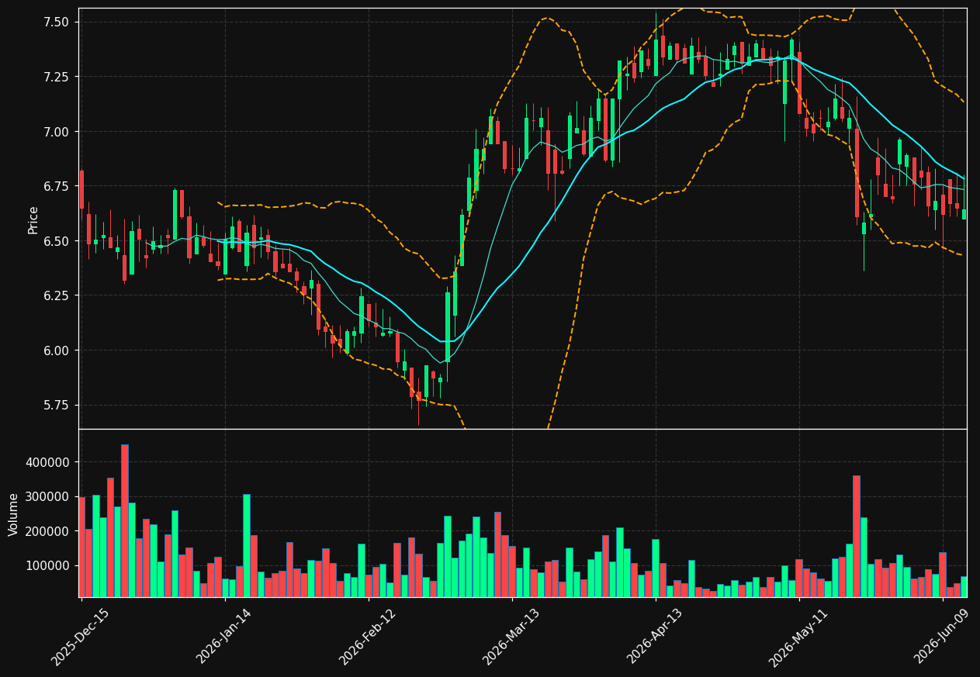
Task: Click the 7.00 price axis tick
Action: (57, 132)
